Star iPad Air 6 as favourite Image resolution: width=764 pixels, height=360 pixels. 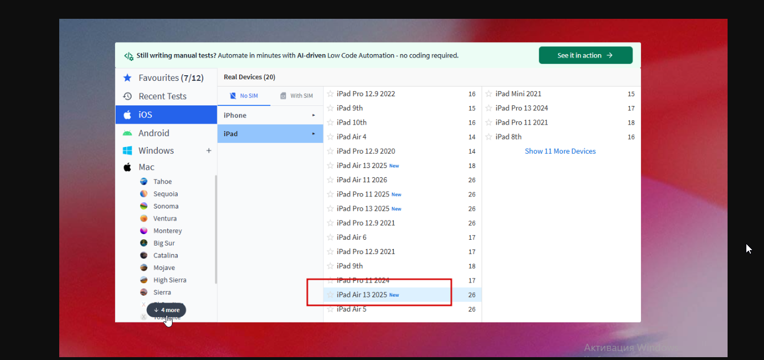330,237
